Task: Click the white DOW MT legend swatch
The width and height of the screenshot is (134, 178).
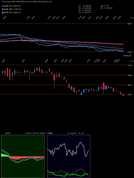Action: tap(3, 9)
